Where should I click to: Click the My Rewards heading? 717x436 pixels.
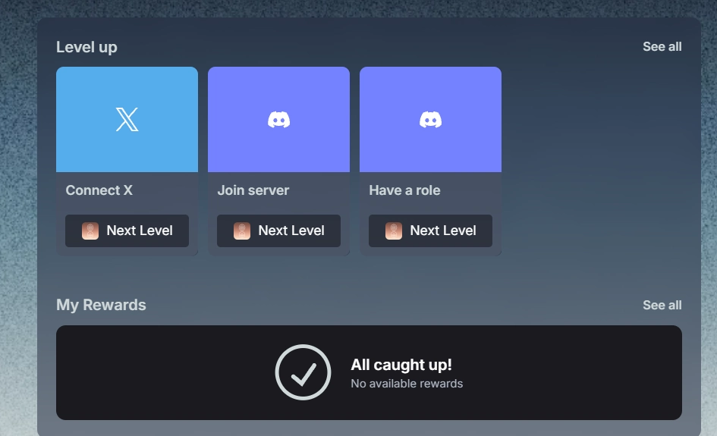[x=101, y=306]
